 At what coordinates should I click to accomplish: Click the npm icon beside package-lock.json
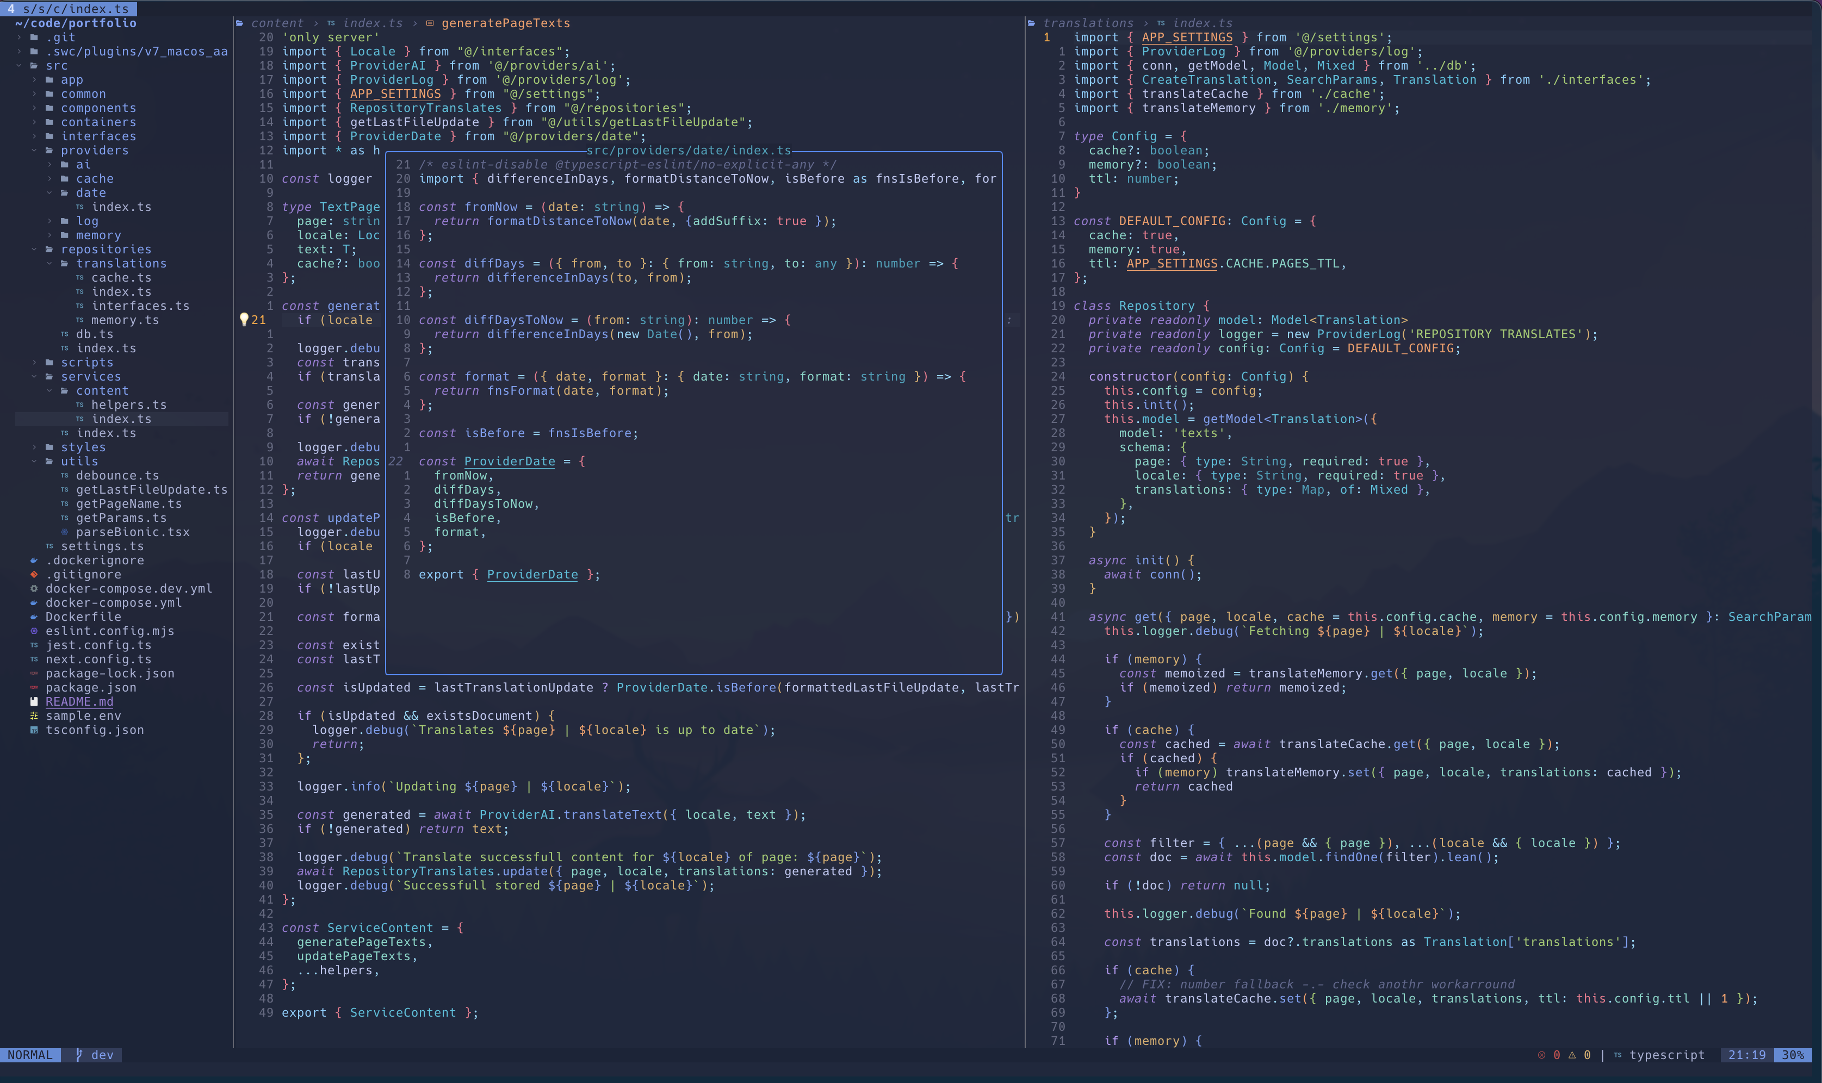34,674
